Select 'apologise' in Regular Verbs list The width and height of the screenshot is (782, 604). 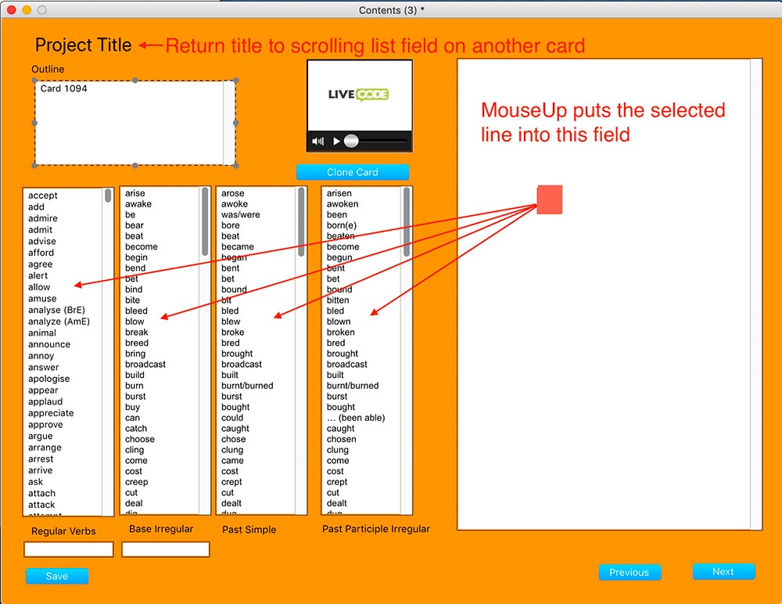[x=48, y=379]
